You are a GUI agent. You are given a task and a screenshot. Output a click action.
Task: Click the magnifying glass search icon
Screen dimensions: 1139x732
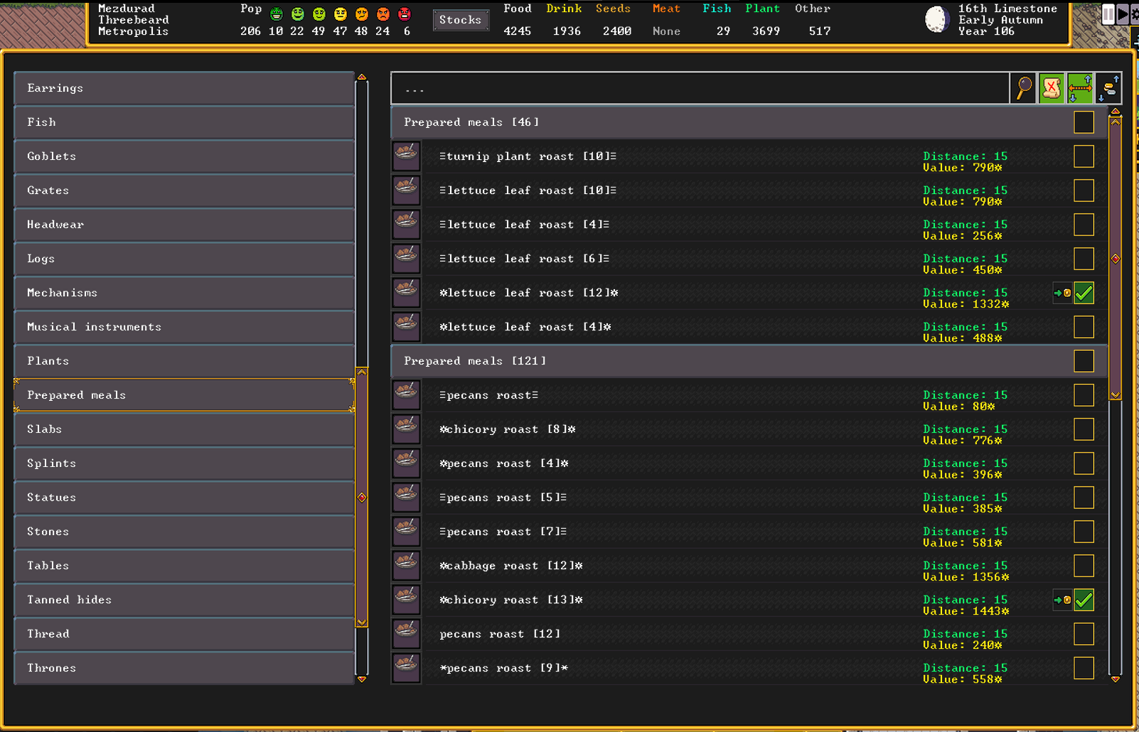pyautogui.click(x=1024, y=88)
